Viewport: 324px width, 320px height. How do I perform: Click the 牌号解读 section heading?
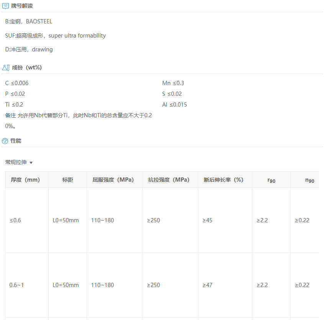click(22, 6)
